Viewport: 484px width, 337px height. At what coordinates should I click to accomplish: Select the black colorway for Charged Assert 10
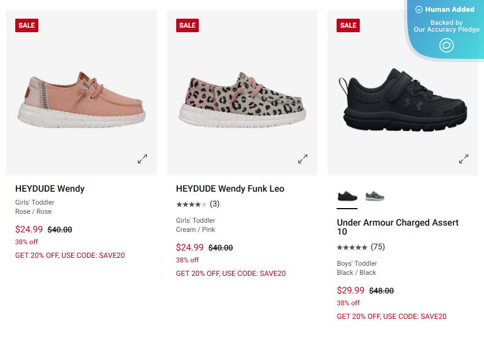347,196
